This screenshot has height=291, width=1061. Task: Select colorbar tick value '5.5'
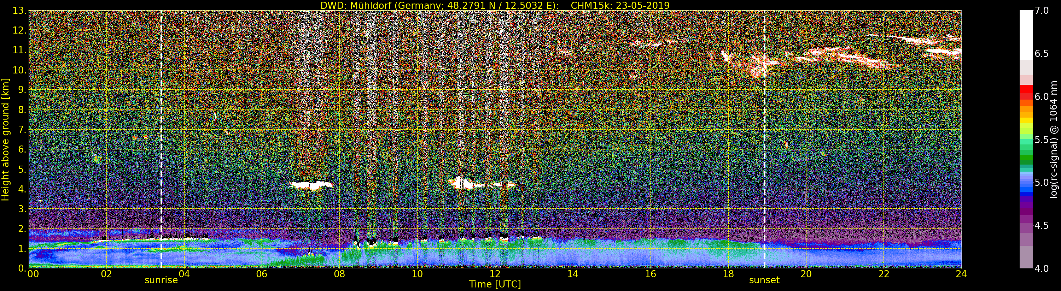1042,139
